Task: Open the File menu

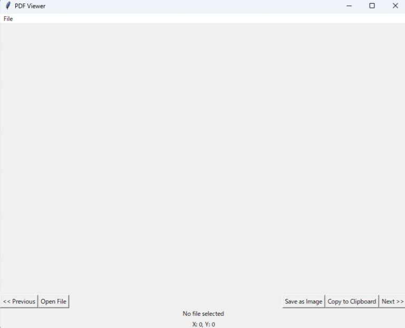Action: 8,19
